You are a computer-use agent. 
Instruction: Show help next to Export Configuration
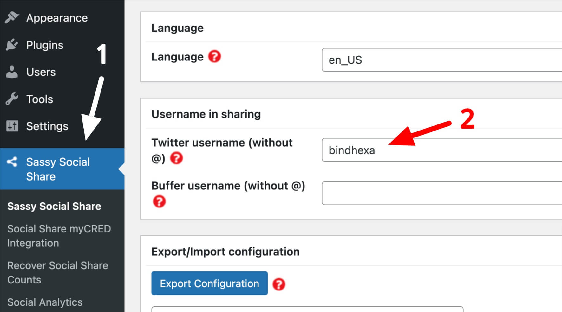(x=279, y=284)
